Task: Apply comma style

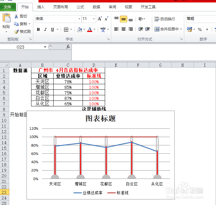Action: tap(207, 30)
